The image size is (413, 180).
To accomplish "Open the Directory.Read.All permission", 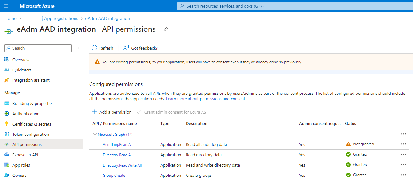I will pyautogui.click(x=117, y=155).
